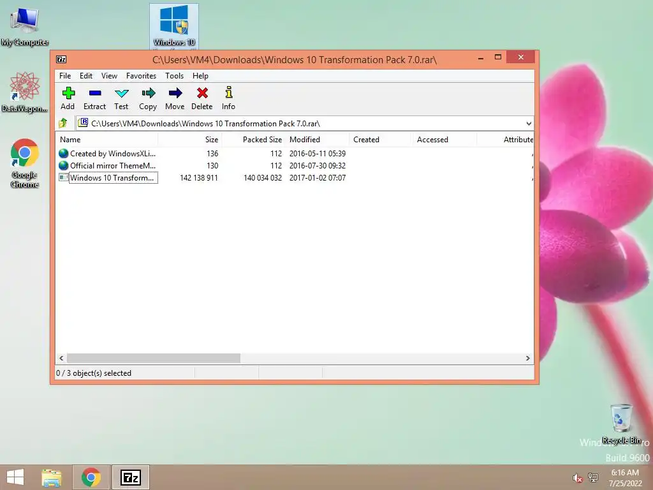The height and width of the screenshot is (490, 653).
Task: Click the 7-Zip taskbar button
Action: pos(130,477)
